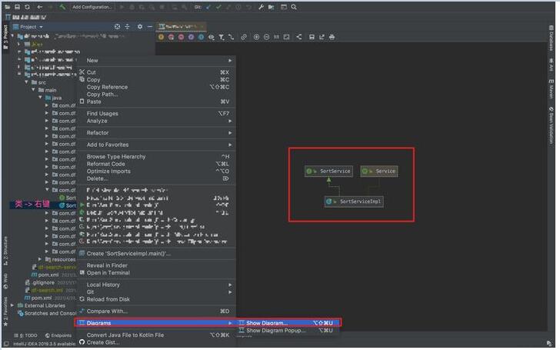
Task: Toggle Properties visibility in diagram toolbar
Action: tap(191, 37)
